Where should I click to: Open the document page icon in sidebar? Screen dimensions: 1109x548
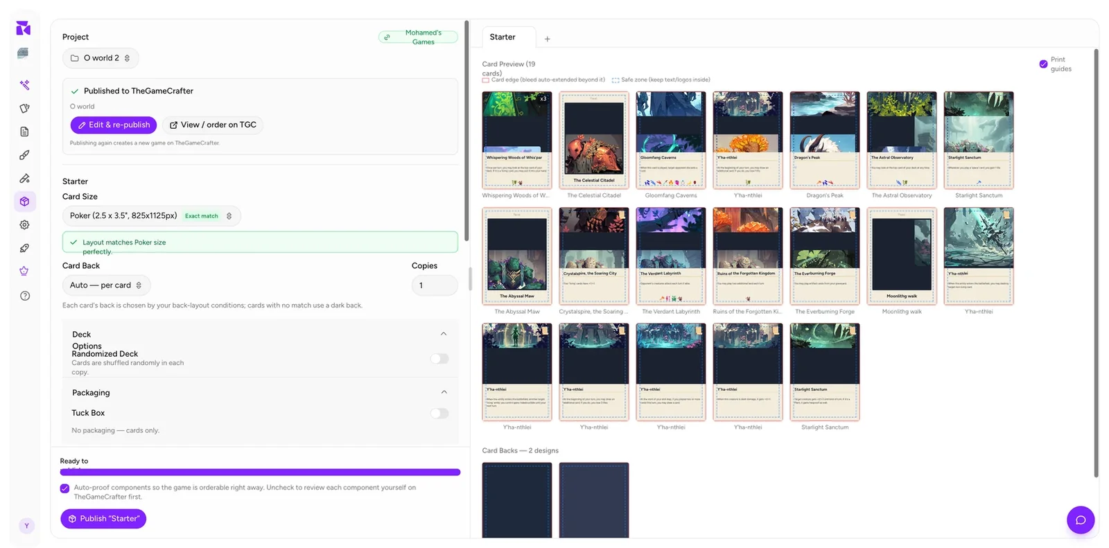(x=24, y=132)
